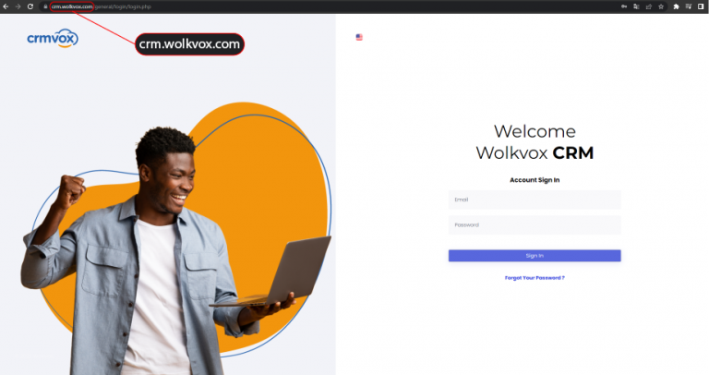
Task: Share this page from address bar
Action: coord(648,6)
